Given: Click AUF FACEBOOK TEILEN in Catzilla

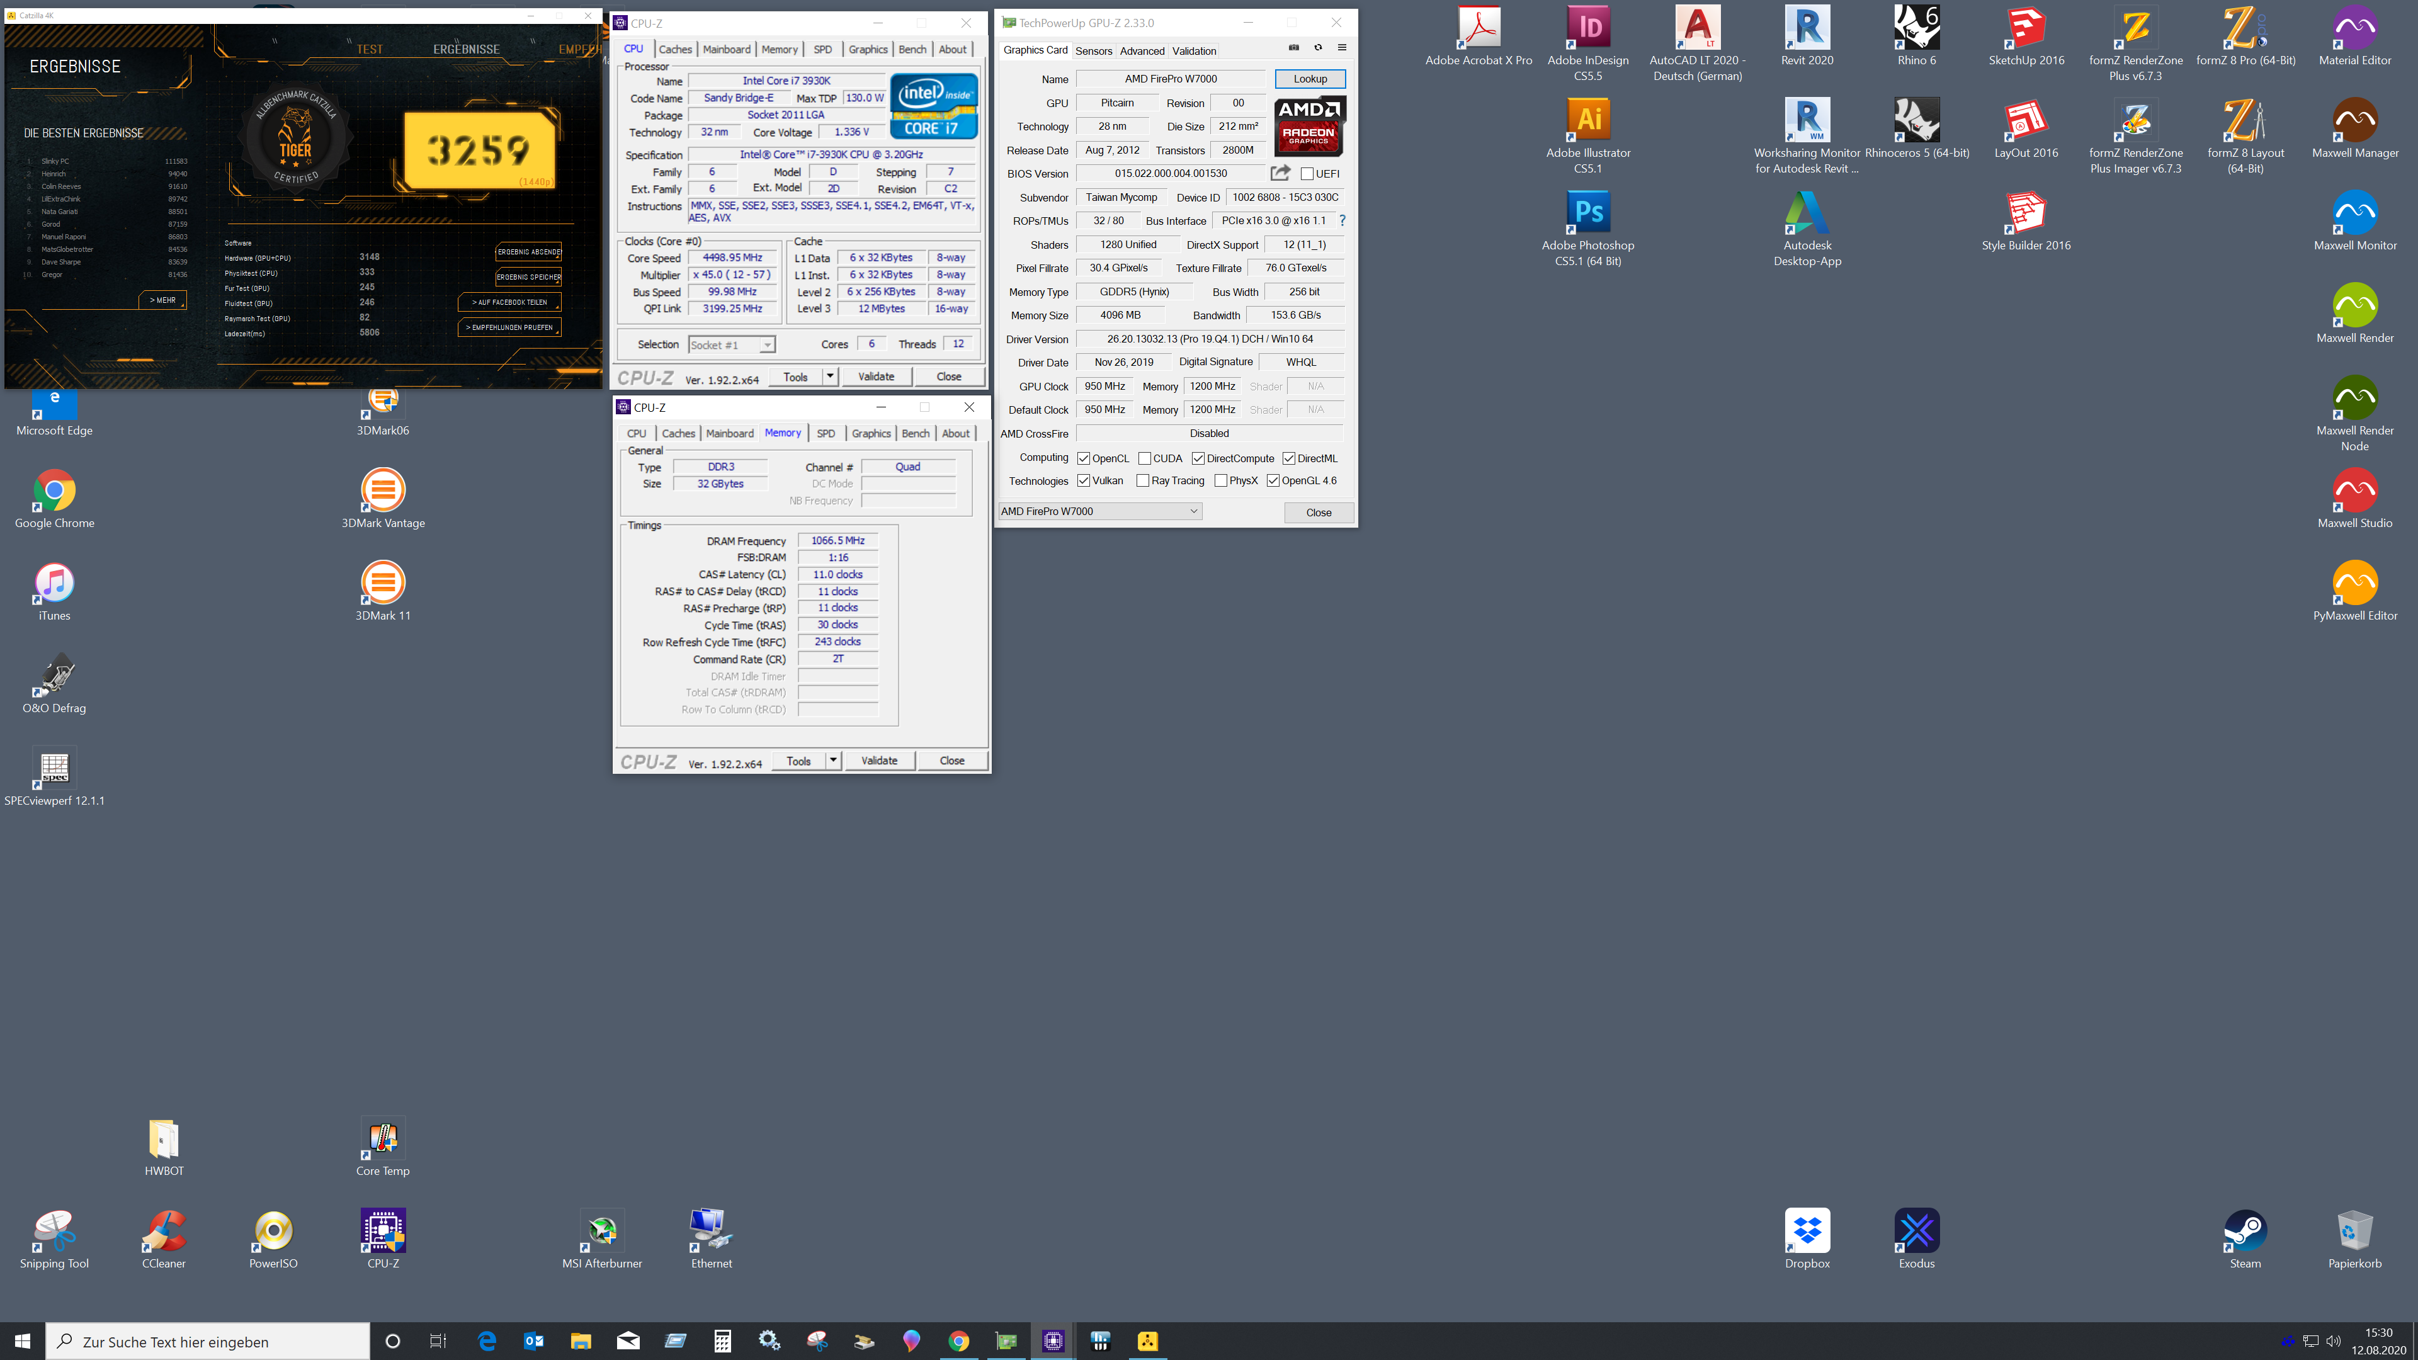Looking at the screenshot, I should tap(509, 302).
